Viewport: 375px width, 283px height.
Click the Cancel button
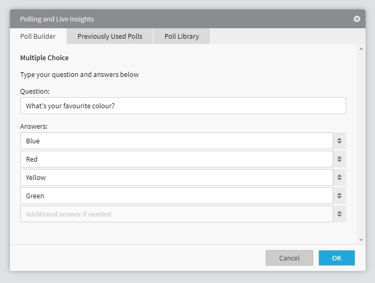[x=289, y=258]
